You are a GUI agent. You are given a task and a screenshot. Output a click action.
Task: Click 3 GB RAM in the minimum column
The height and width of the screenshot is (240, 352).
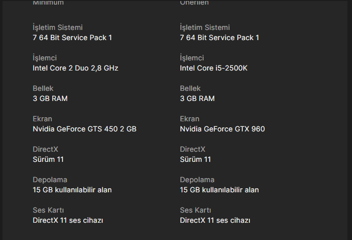[x=50, y=98]
